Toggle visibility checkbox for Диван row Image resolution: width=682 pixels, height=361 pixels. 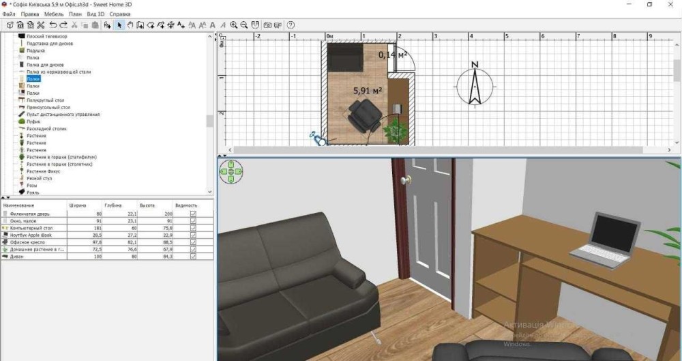[x=193, y=257]
